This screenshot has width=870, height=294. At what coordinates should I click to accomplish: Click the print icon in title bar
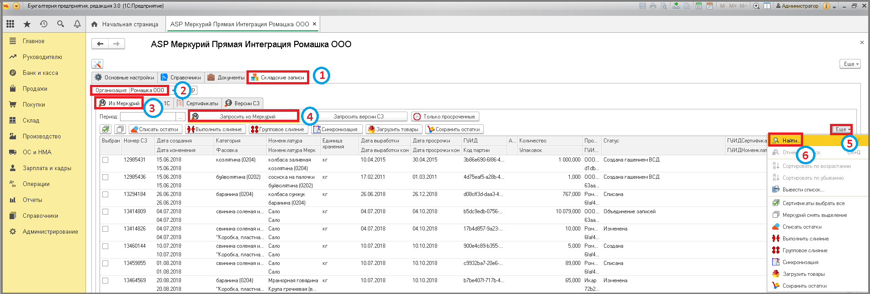tap(653, 6)
